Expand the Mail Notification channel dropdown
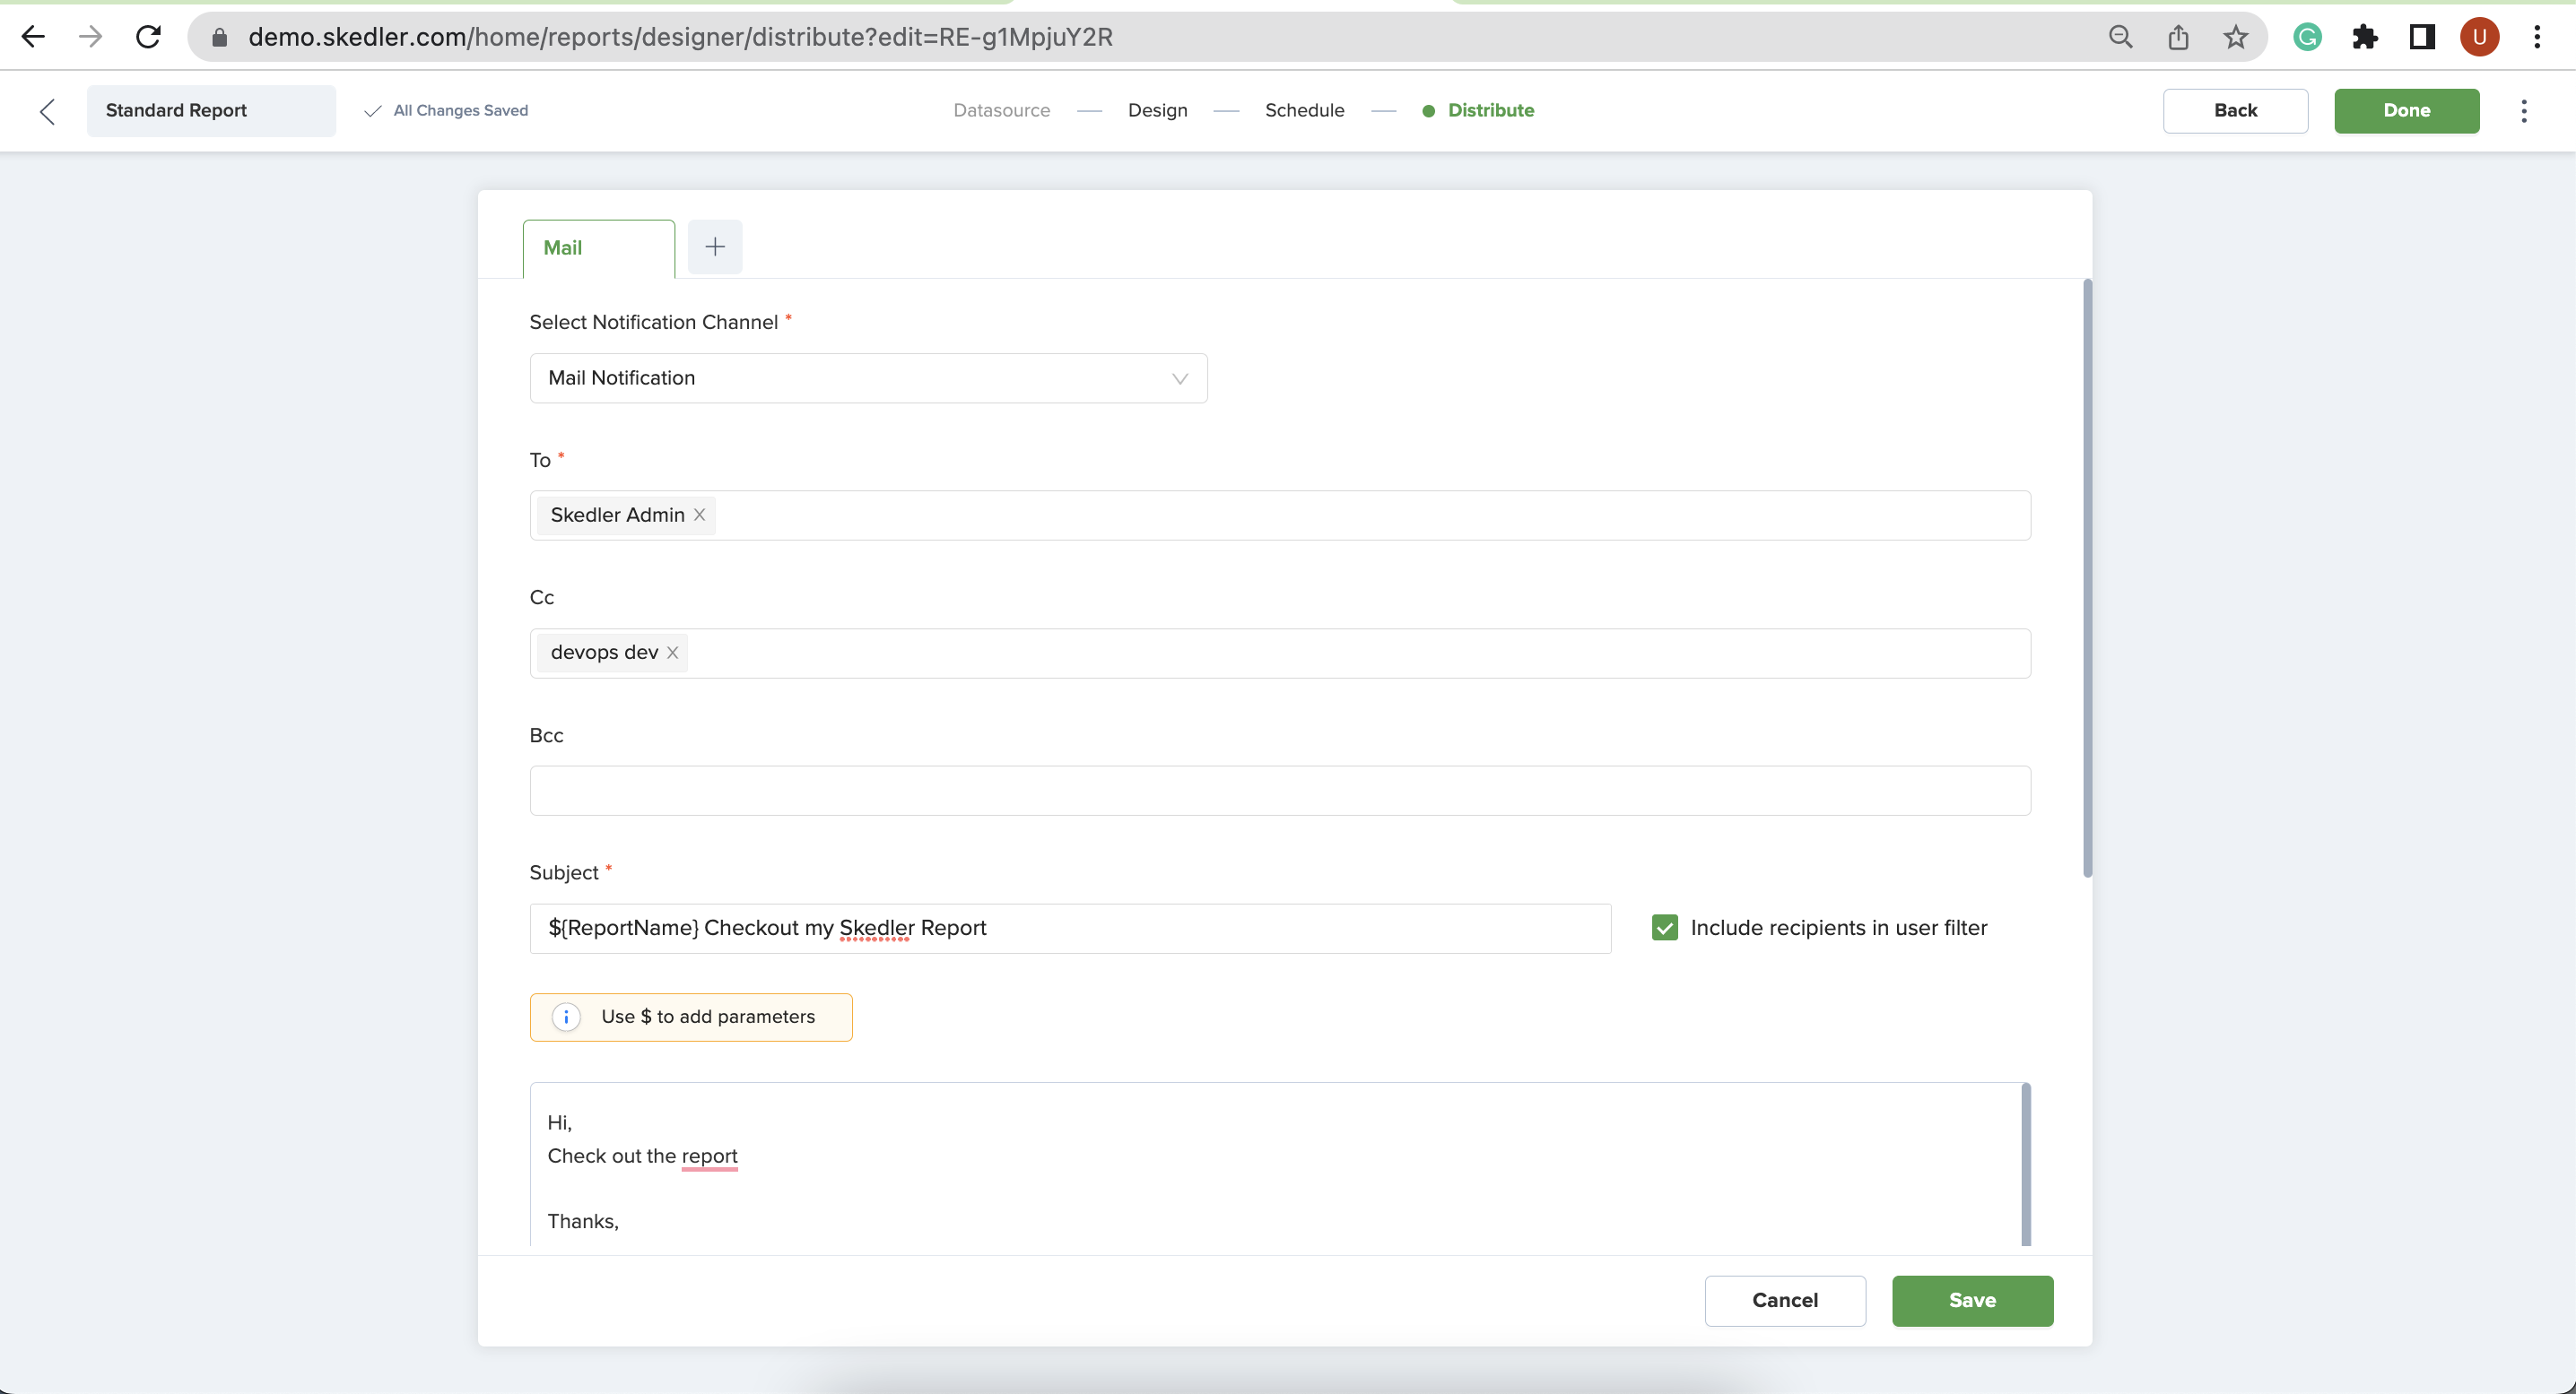Viewport: 2576px width, 1394px height. (x=868, y=377)
